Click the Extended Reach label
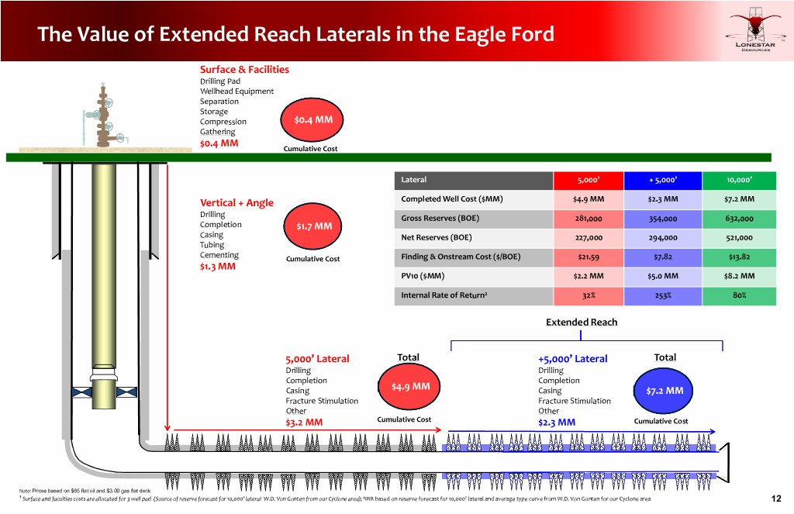The image size is (794, 514). pyautogui.click(x=582, y=322)
